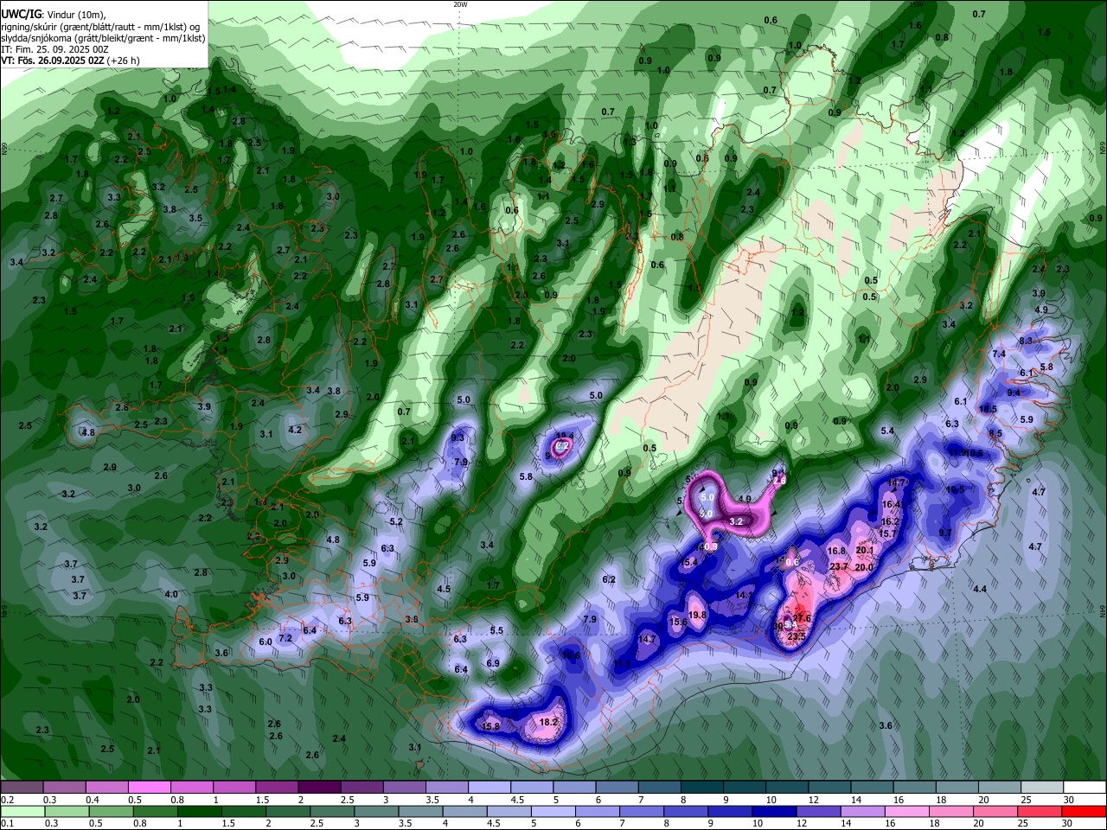Screen dimensions: 1107x830
Task: Pick the pale grey 25 mm snow swatch
Action: coord(1043,788)
